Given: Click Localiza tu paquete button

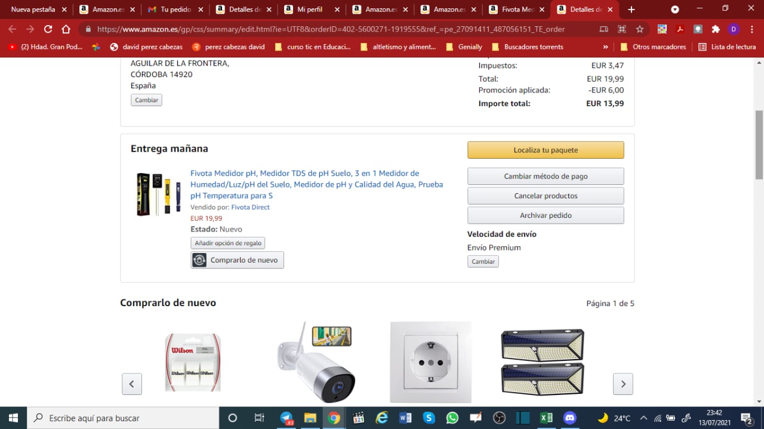Looking at the screenshot, I should click(546, 150).
